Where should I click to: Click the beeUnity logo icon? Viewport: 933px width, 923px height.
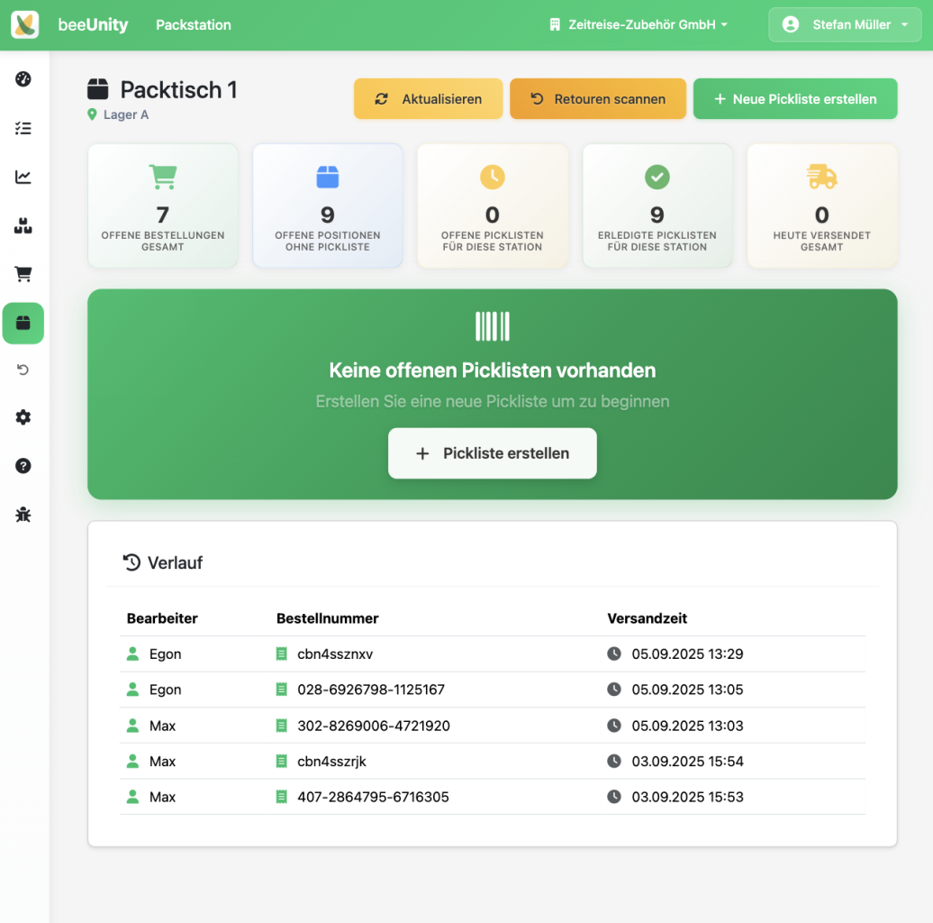pyautogui.click(x=25, y=25)
